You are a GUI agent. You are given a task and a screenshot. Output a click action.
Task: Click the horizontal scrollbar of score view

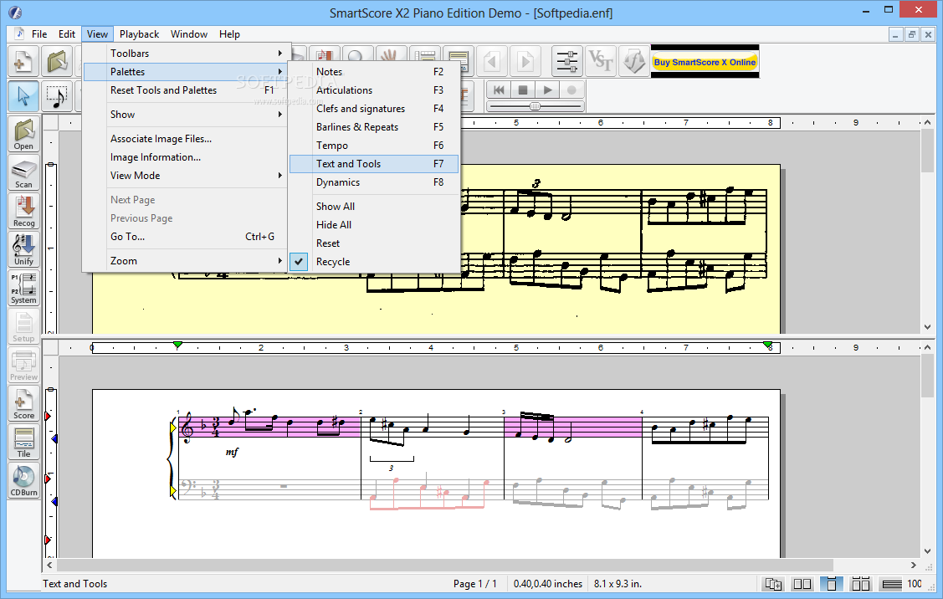pyautogui.click(x=445, y=566)
